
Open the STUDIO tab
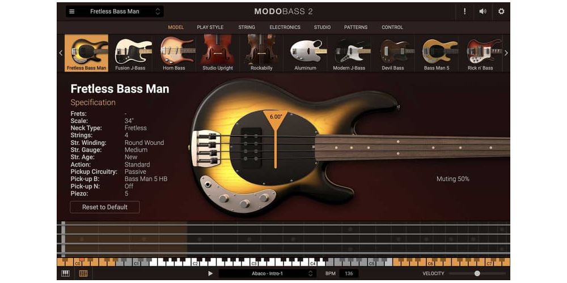pyautogui.click(x=322, y=27)
